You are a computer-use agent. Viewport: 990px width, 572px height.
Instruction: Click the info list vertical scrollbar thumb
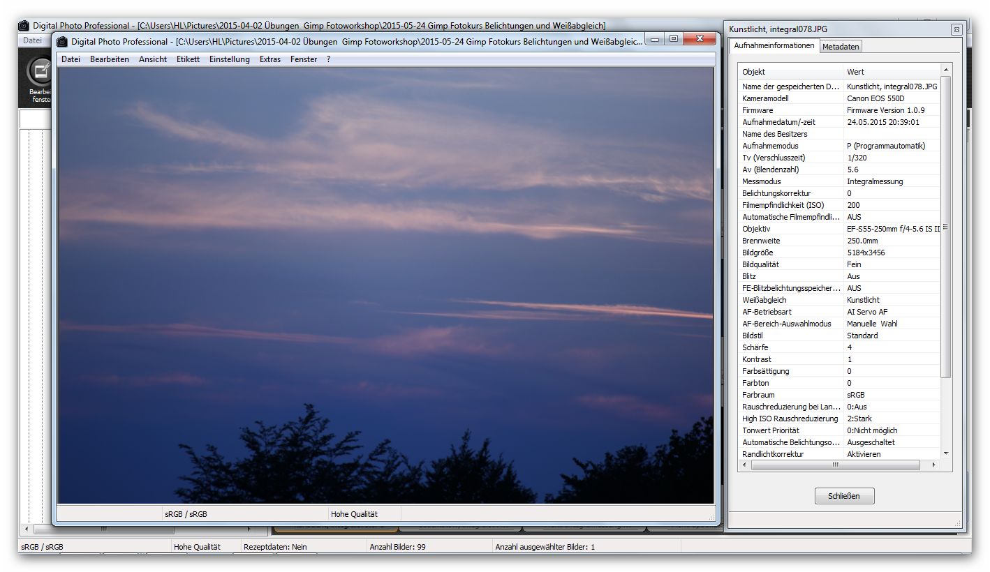(946, 227)
